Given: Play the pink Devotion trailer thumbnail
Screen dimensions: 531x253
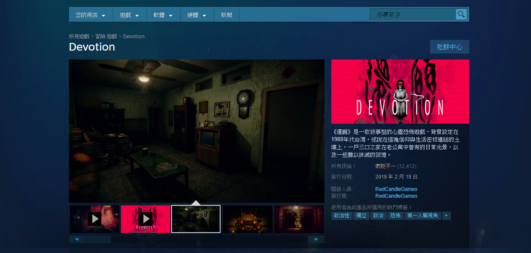Looking at the screenshot, I should coord(146,219).
